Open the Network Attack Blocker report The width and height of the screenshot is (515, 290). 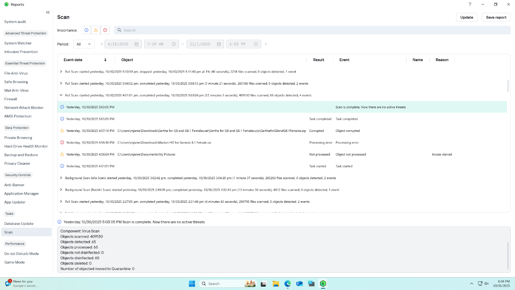pos(24,107)
